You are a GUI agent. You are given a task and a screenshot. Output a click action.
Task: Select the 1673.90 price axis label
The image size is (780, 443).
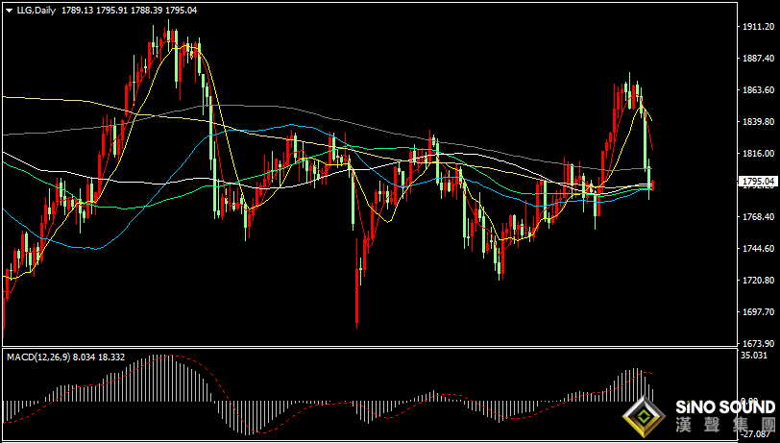pos(759,343)
